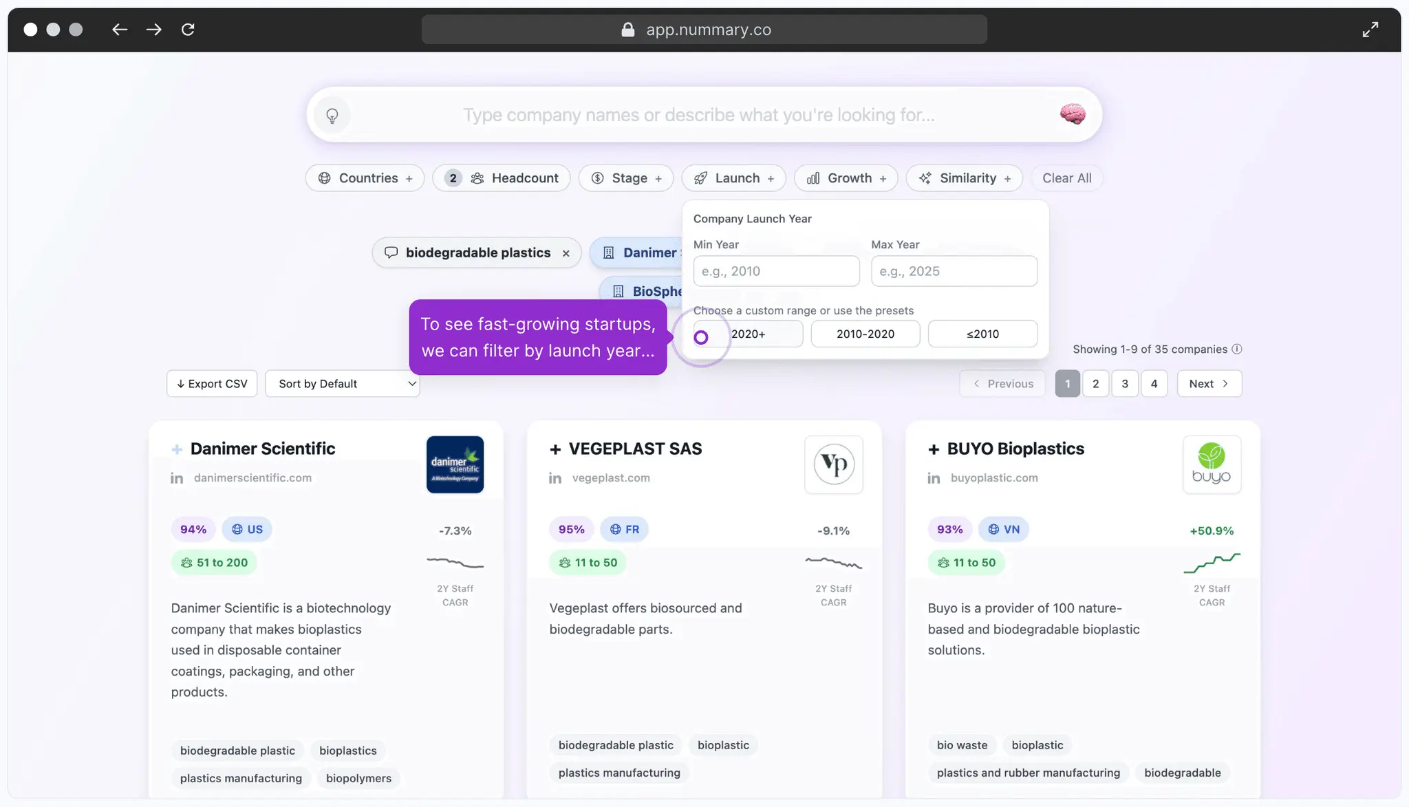Click the Previous page button
1409x807 pixels.
pyautogui.click(x=1003, y=384)
